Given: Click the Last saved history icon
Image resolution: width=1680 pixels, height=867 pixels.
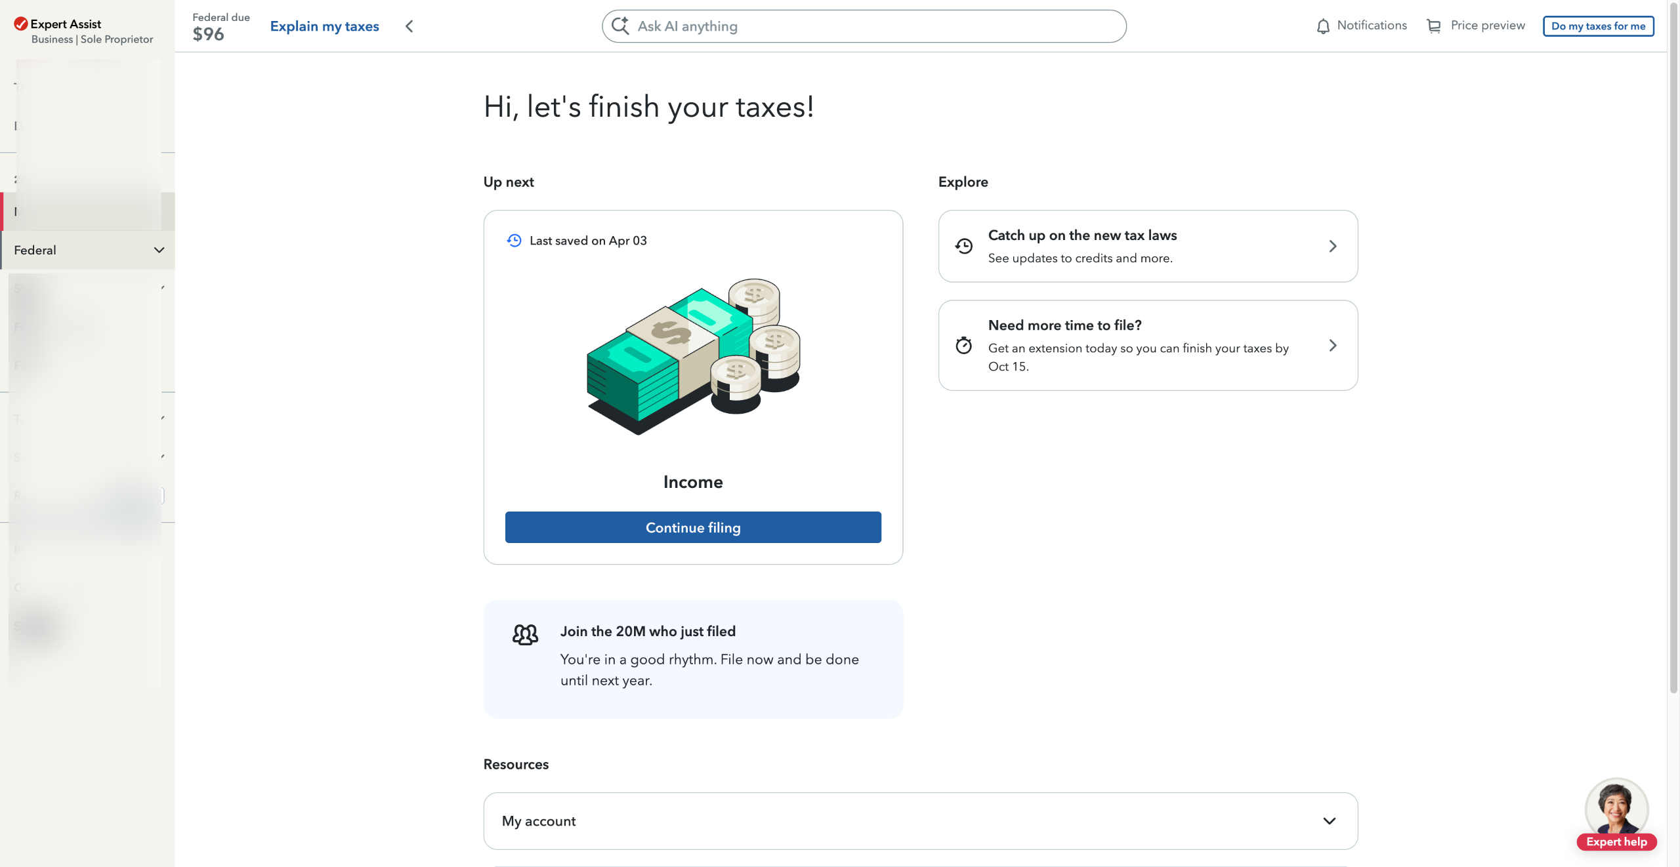Looking at the screenshot, I should coord(514,241).
